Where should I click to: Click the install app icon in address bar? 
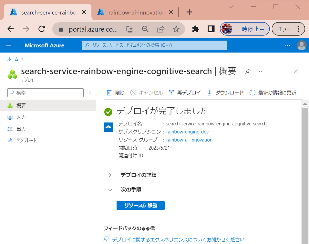point(130,29)
